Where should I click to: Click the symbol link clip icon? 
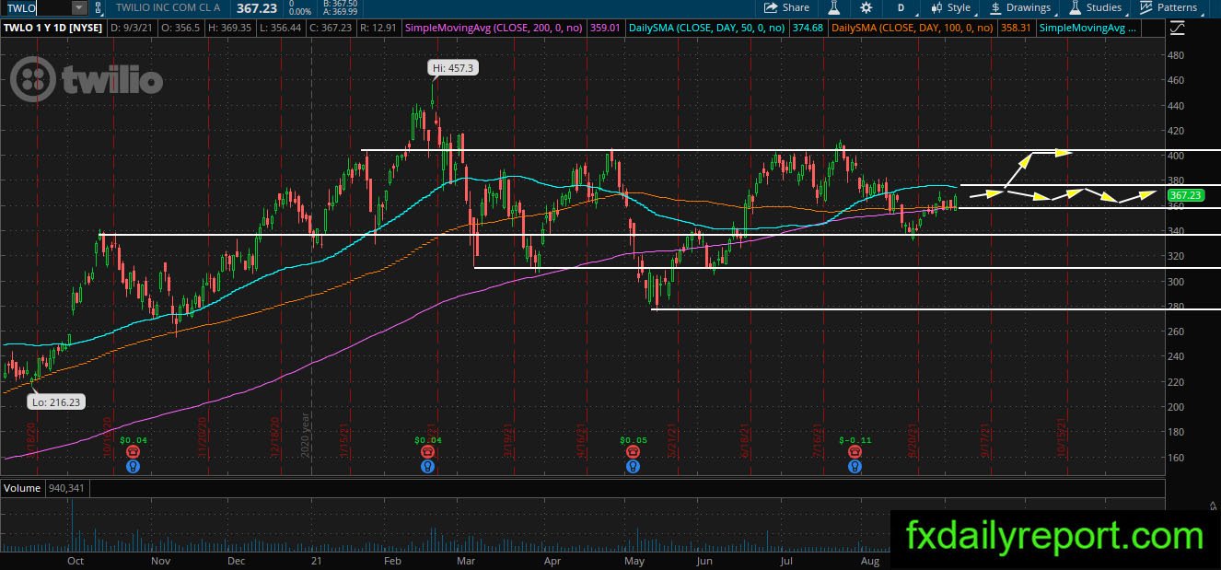[99, 7]
